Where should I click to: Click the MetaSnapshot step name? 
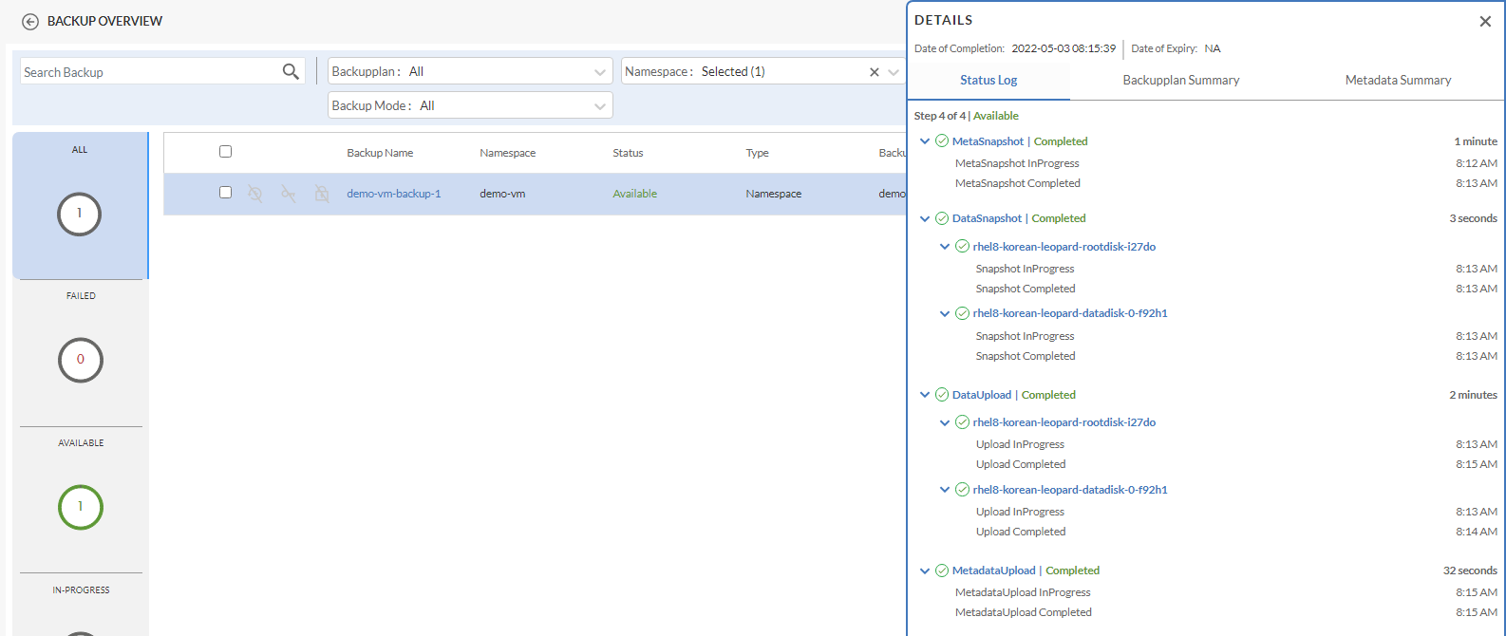988,141
